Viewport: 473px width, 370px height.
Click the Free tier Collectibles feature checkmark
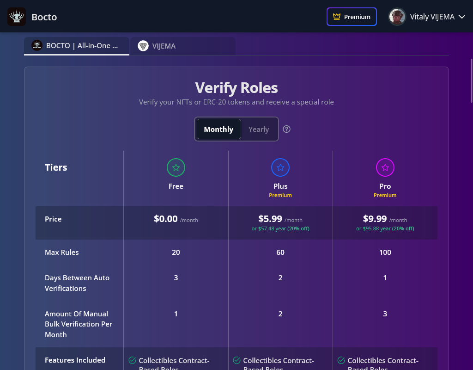click(132, 360)
